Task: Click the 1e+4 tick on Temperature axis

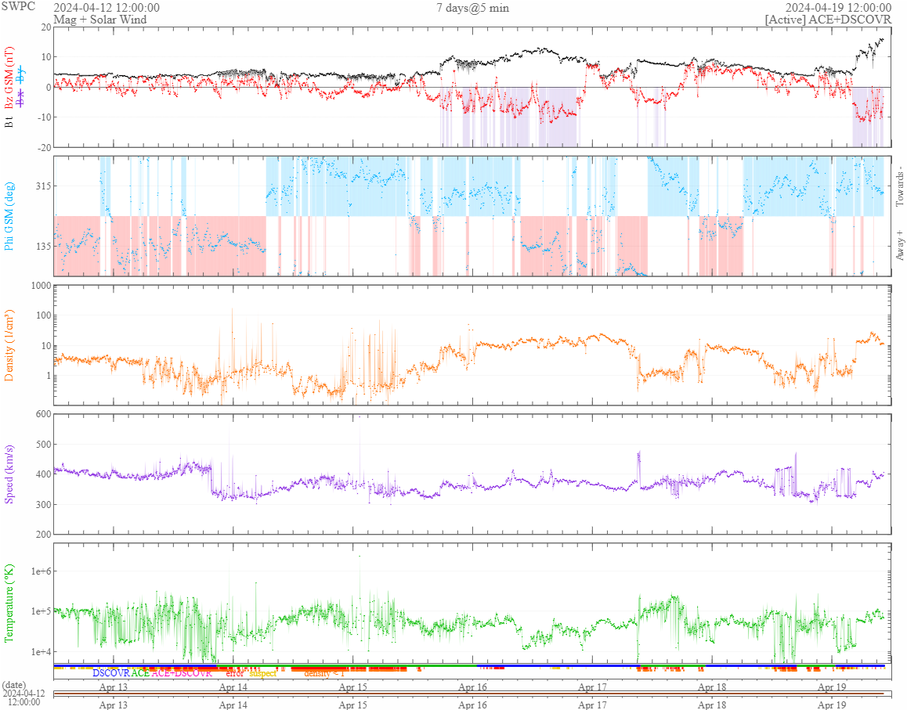Action: (41, 651)
